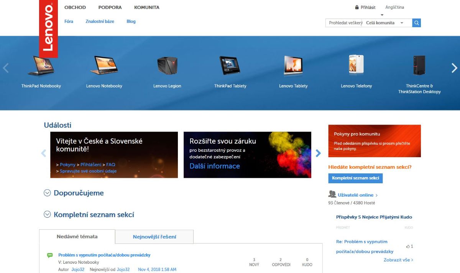Open the ThinkPad Notebooky product icon
Screen dimensions: 460x273
pos(41,66)
